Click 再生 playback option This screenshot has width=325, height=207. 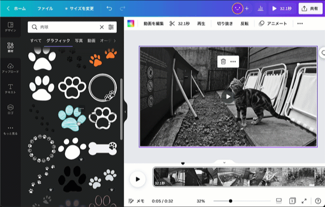pyautogui.click(x=201, y=24)
